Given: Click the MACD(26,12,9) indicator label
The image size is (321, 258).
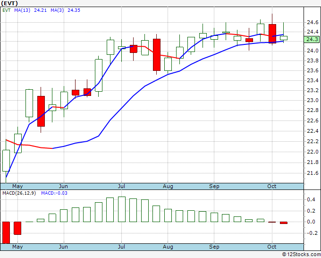Looking at the screenshot, I should (19, 193).
